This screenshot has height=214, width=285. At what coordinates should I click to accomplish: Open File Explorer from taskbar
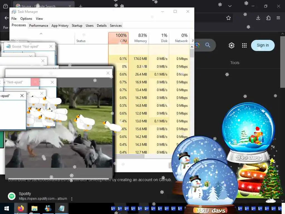point(34,208)
